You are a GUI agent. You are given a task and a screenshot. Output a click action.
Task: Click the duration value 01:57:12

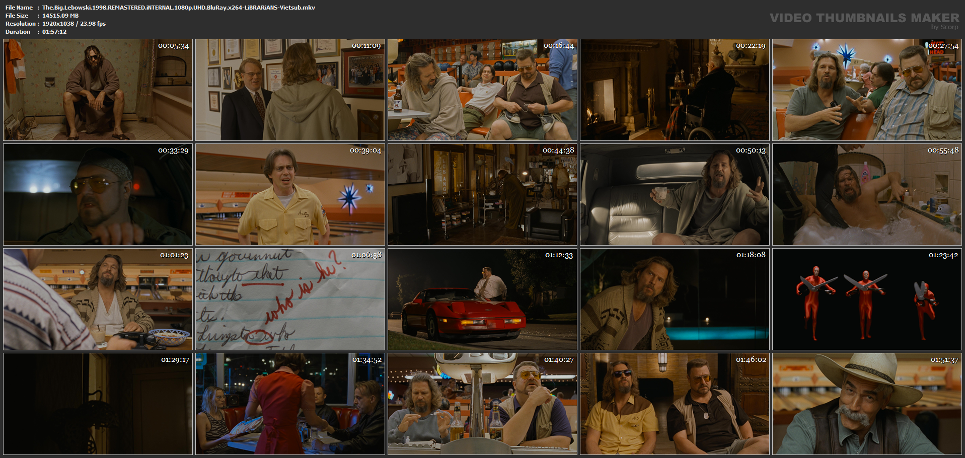point(54,32)
